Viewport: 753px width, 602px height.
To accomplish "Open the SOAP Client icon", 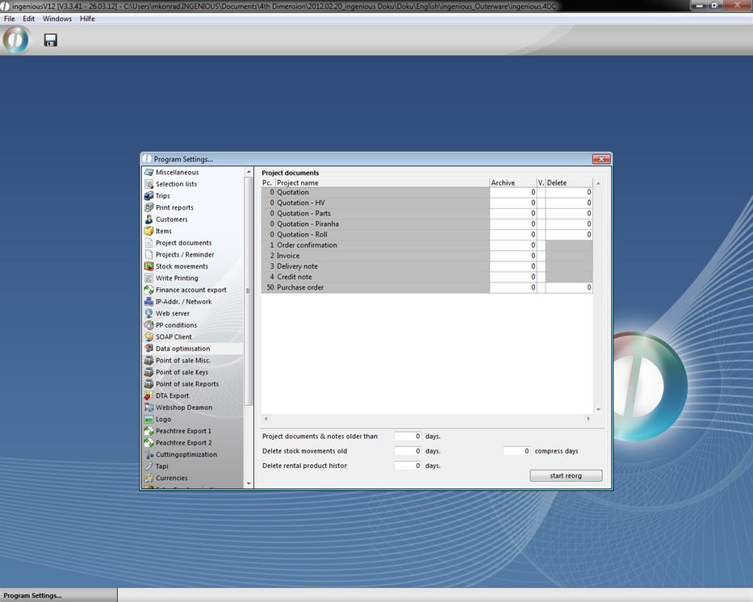I will (149, 337).
